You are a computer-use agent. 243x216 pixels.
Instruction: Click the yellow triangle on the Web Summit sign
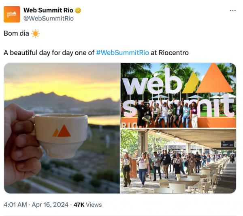191,83
